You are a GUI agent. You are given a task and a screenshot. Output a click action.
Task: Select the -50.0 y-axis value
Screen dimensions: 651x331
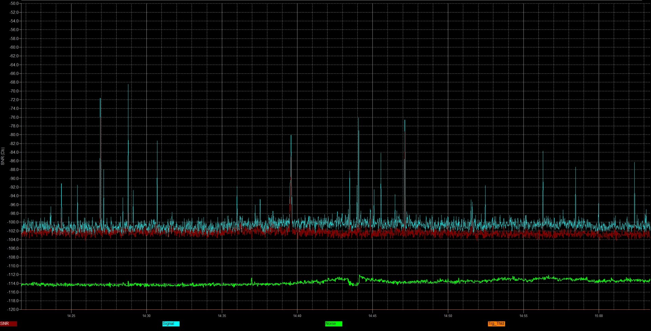click(x=14, y=3)
